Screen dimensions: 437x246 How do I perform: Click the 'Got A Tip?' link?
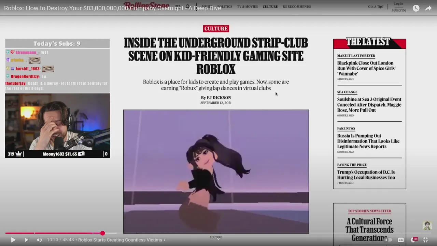(376, 6)
